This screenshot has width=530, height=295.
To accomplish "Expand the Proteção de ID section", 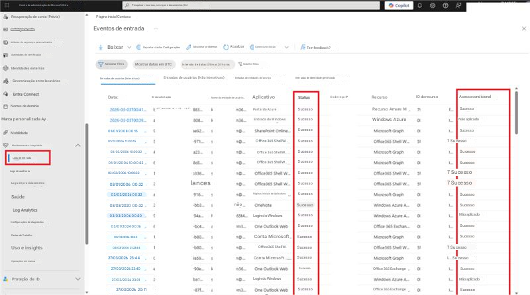I will click(x=78, y=279).
